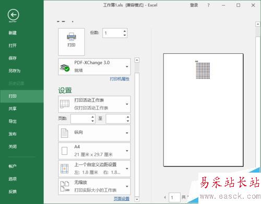Go to previous page in preview navigation
Screen dimensions: 261x204
(x=165, y=197)
